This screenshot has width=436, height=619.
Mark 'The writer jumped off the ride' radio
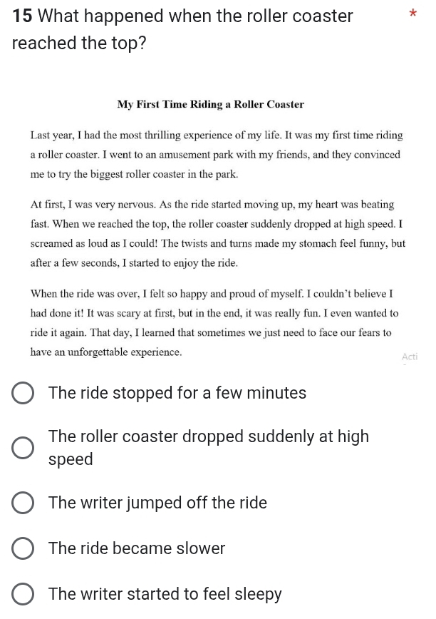tap(23, 503)
